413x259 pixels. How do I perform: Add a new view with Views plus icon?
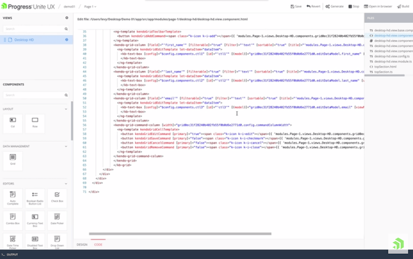point(67,18)
